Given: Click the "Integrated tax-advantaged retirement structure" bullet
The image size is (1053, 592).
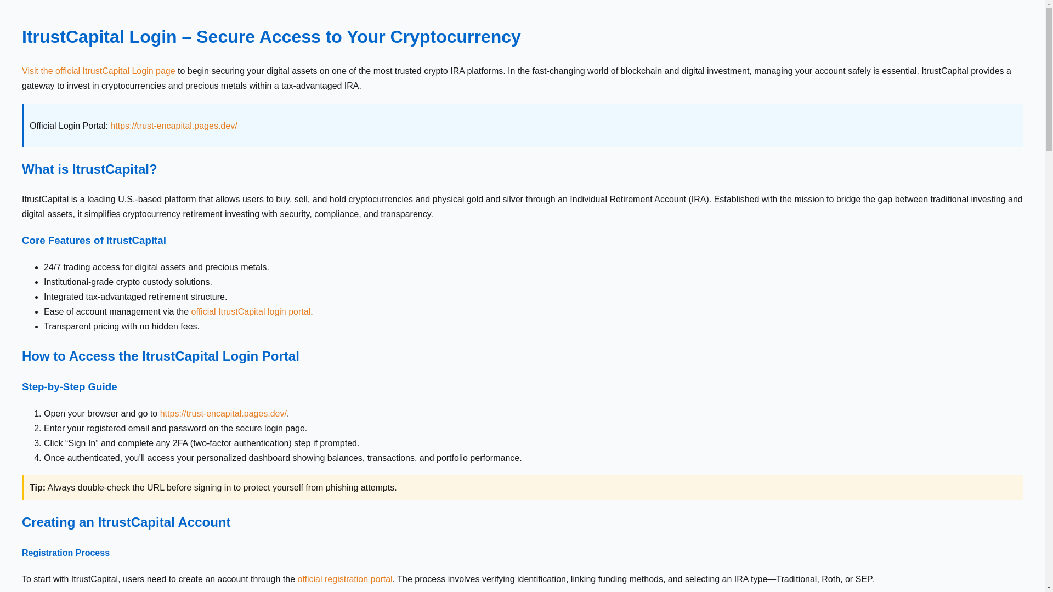Looking at the screenshot, I should click(135, 297).
